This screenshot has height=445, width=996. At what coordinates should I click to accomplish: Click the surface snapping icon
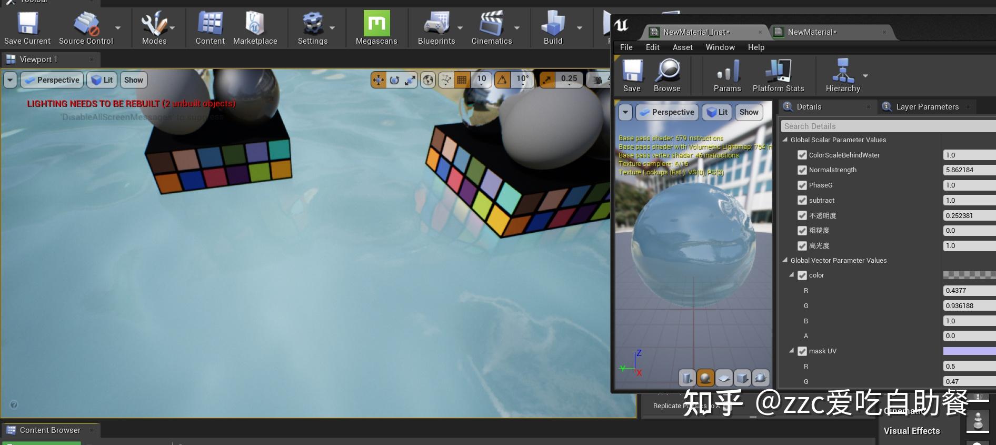(446, 80)
